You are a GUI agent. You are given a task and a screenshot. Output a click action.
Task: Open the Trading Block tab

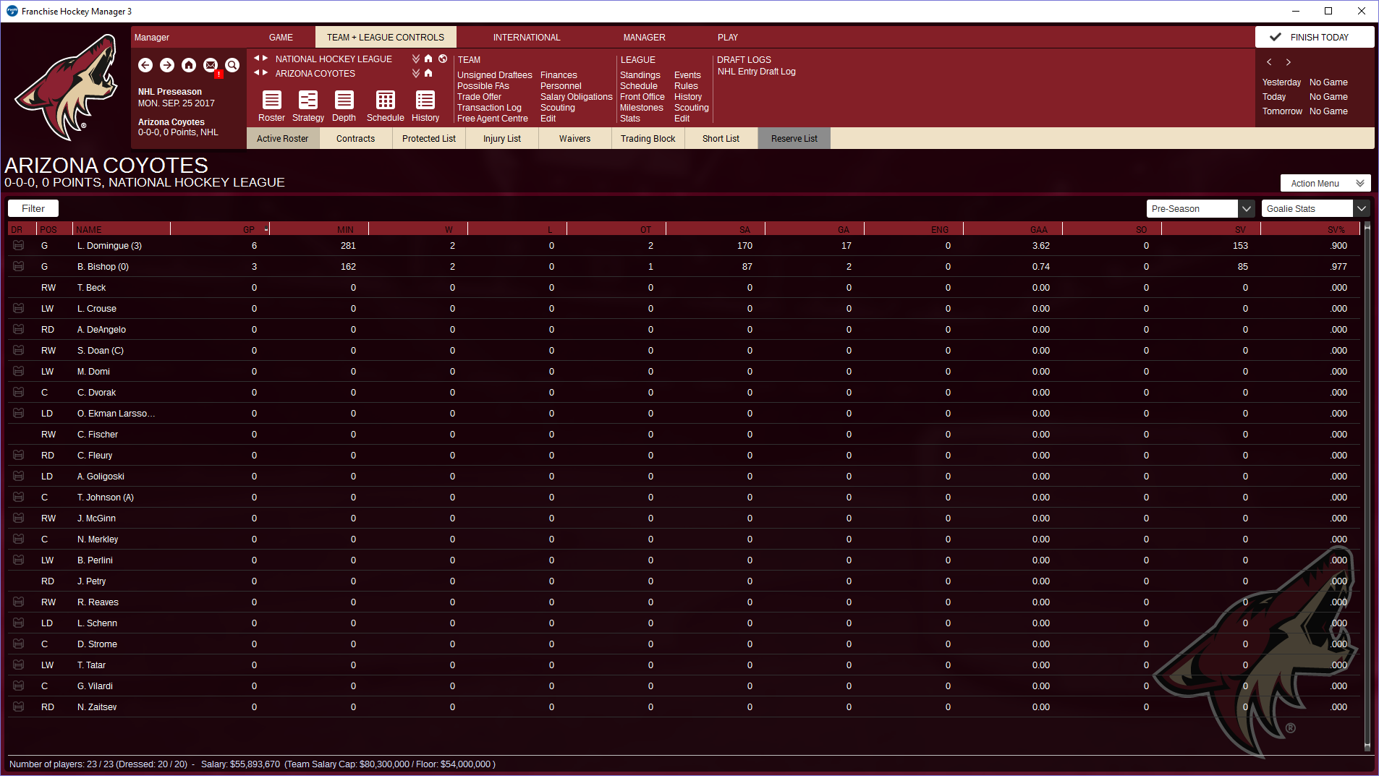coord(648,139)
